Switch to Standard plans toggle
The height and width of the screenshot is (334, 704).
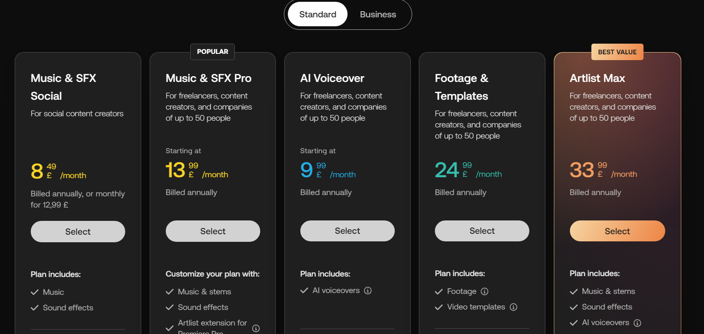click(318, 14)
